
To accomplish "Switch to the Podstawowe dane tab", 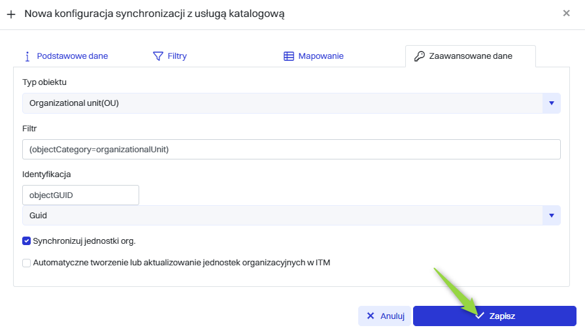I will click(x=72, y=56).
